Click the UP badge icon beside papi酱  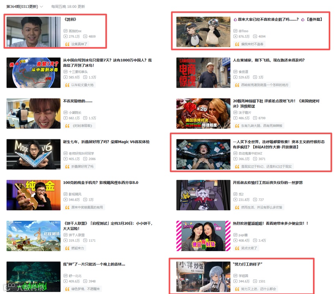coord(235,235)
